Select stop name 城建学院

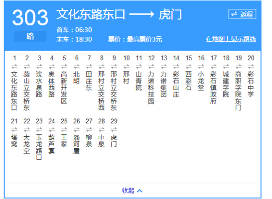coord(226,84)
